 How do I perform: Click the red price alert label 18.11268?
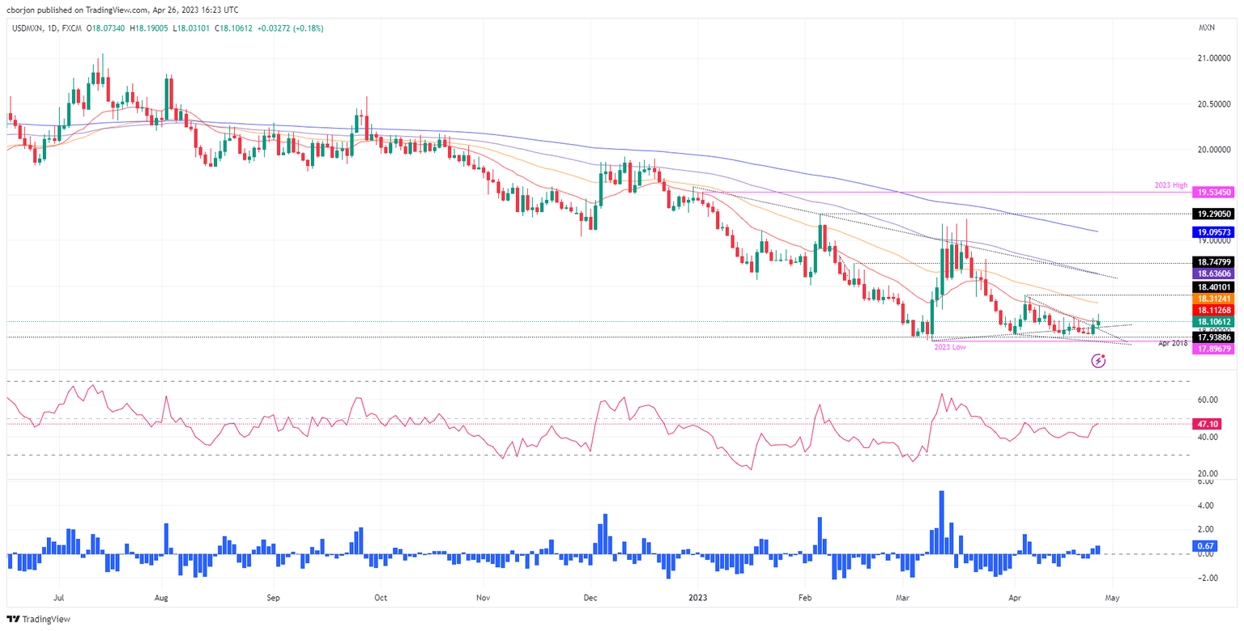(1212, 311)
